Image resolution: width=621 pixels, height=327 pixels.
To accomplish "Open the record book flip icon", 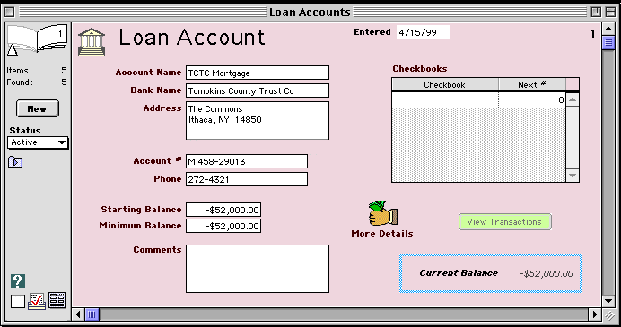I will tap(37, 39).
